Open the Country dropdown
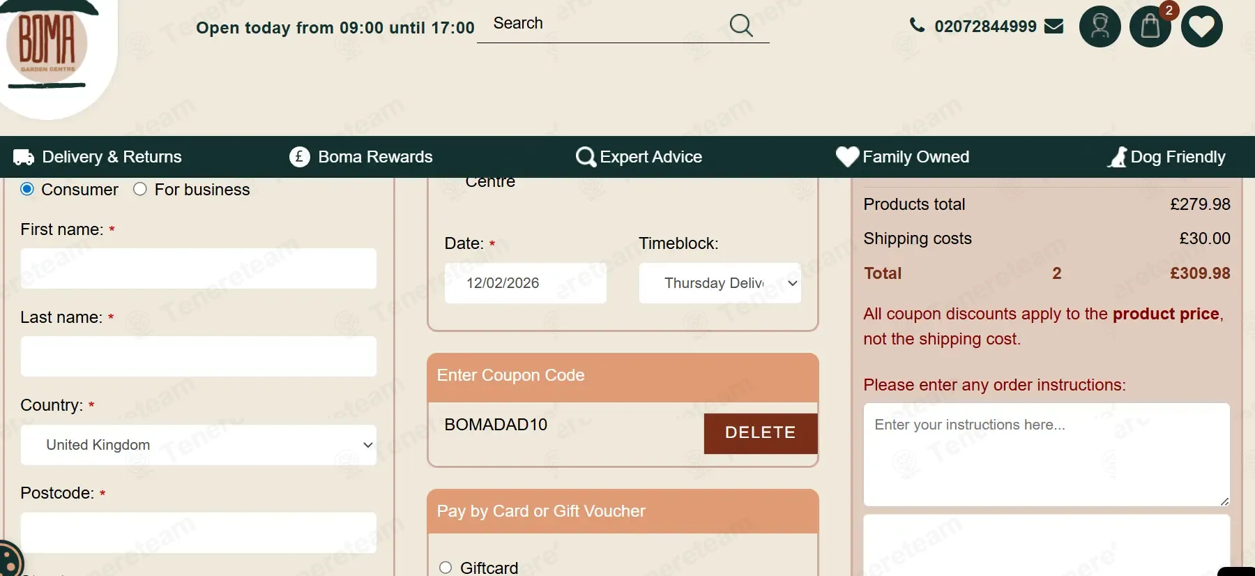The width and height of the screenshot is (1255, 576). (x=199, y=445)
